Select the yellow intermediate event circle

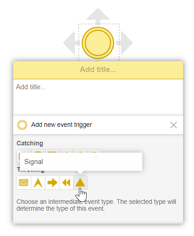tap(98, 43)
